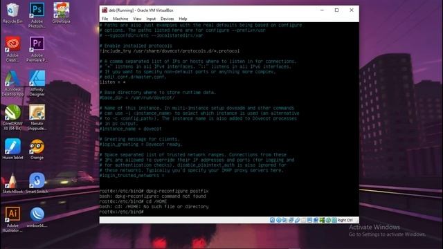Select the CorelDRAW X8 desktop shortcut
This screenshot has height=249, width=443.
click(12, 118)
